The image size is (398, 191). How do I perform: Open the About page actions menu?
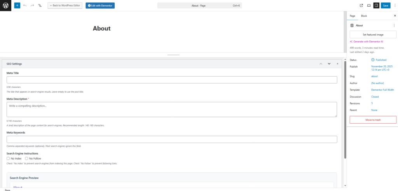[x=394, y=25]
